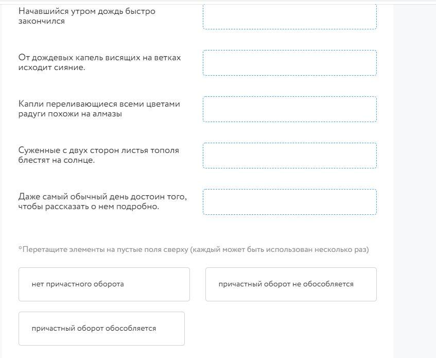This screenshot has width=436, height=358.
Task: Click drop field beside 'От дождевых капель'
Action: [290, 63]
